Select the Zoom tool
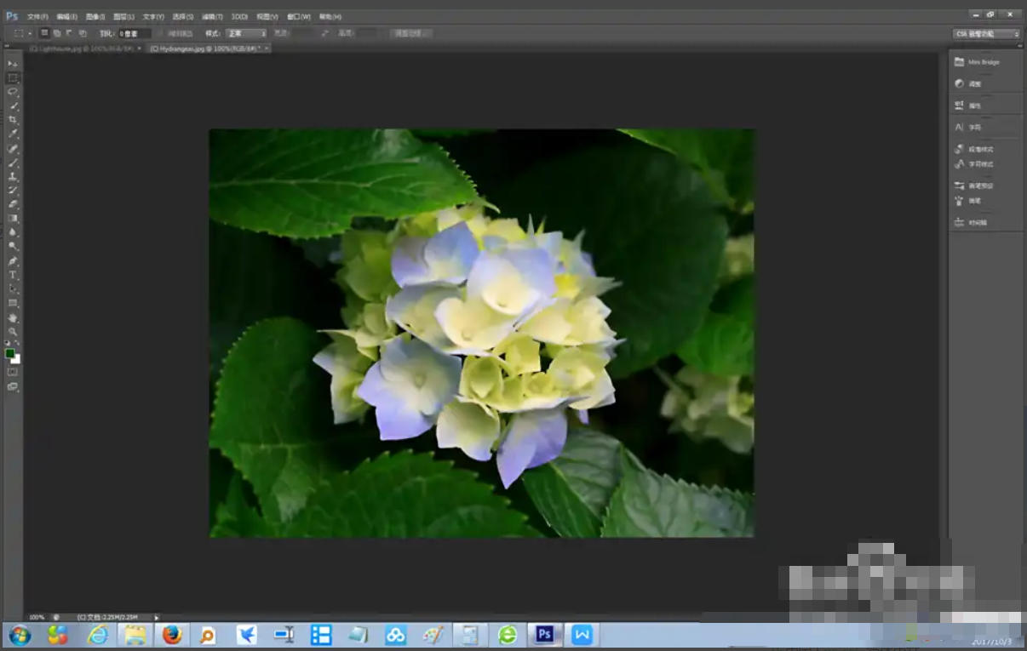 pyautogui.click(x=12, y=332)
